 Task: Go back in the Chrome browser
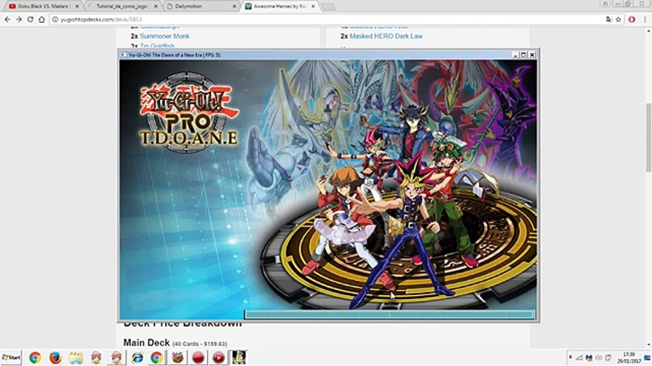click(7, 19)
